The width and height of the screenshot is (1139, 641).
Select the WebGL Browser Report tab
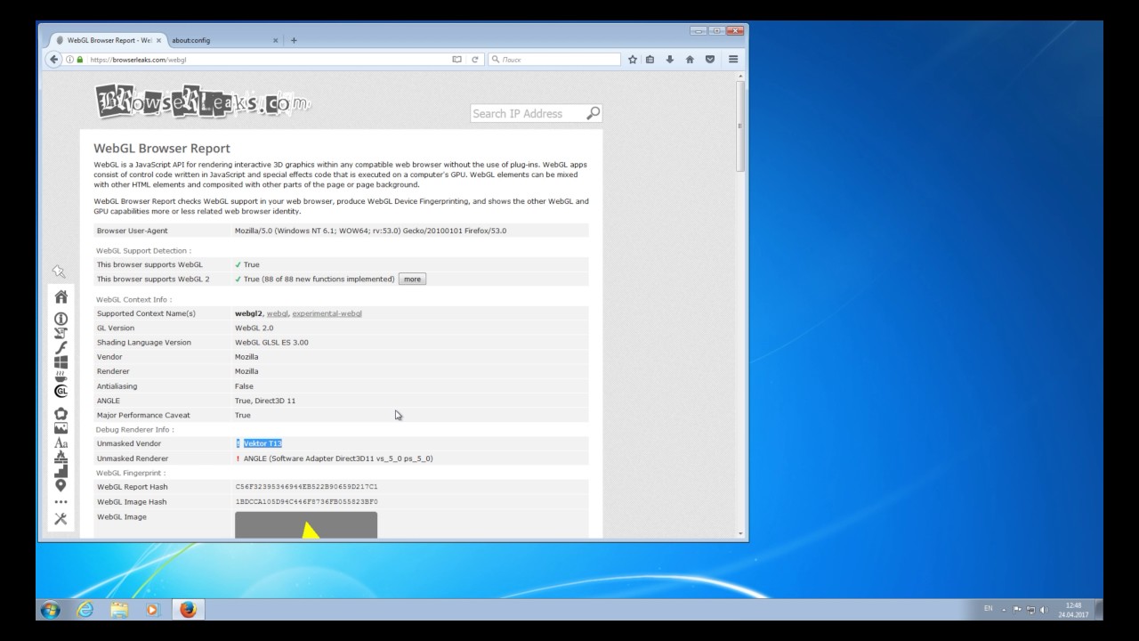click(x=107, y=40)
